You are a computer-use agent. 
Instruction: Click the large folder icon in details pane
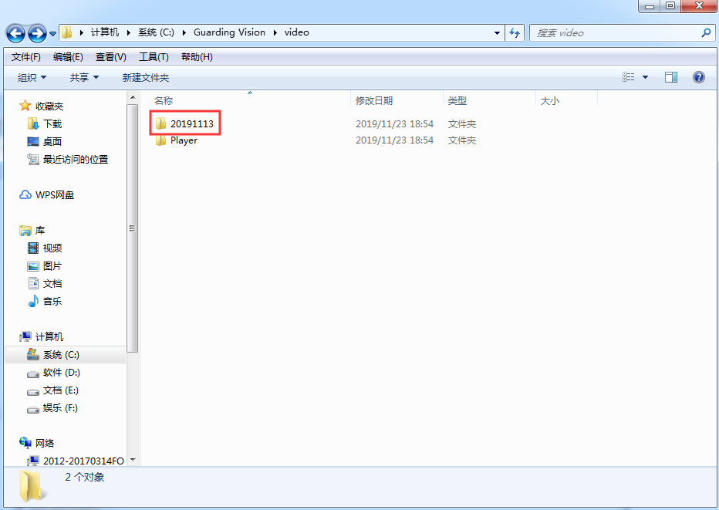(33, 485)
